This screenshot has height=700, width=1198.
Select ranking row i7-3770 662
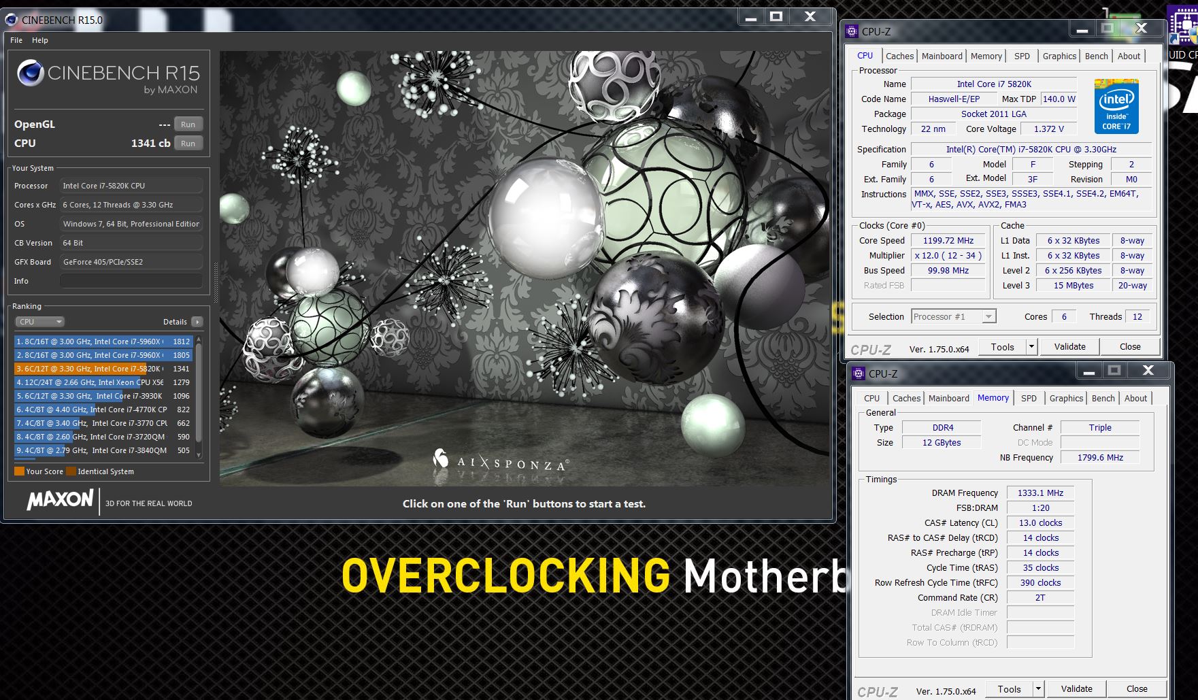click(103, 423)
